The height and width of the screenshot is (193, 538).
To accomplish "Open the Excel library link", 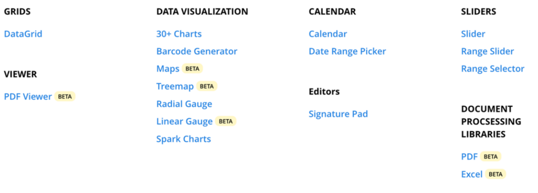I will point(472,174).
